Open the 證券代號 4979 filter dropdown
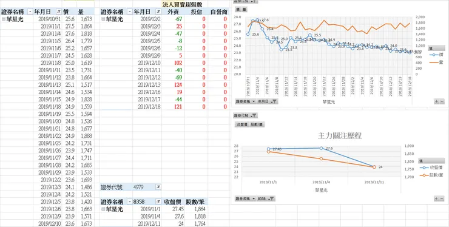The image size is (449, 227). [158, 187]
